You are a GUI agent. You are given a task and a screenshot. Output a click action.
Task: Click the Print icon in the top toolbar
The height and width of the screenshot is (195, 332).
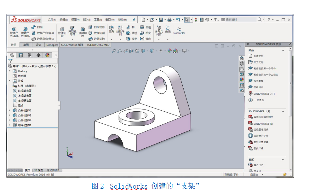tap(169, 20)
